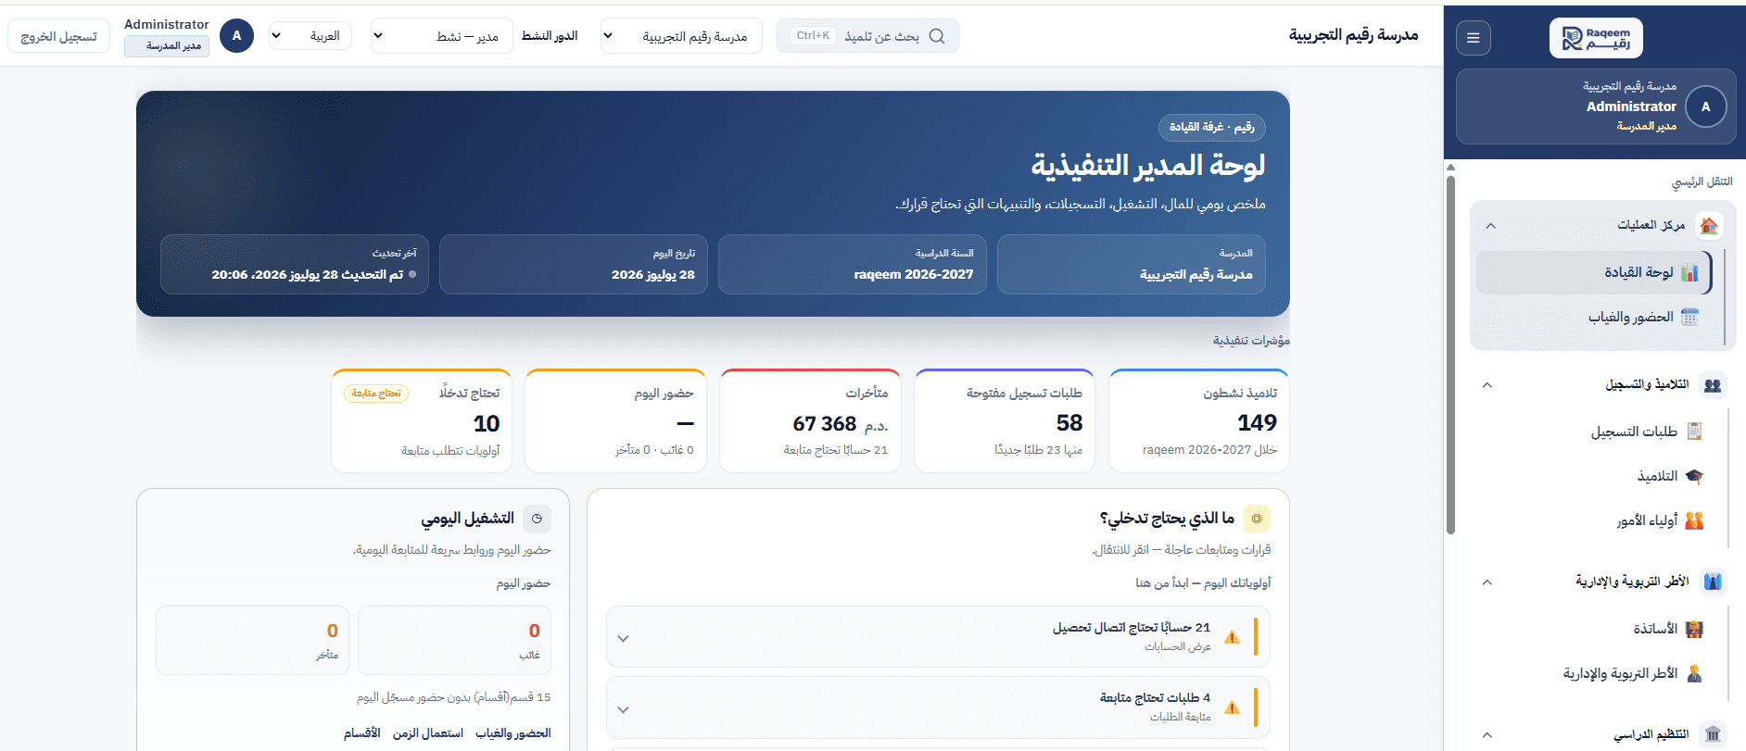This screenshot has height=751, width=1746.
Task: Click the تسجيل الخروج logout button
Action: (x=58, y=36)
